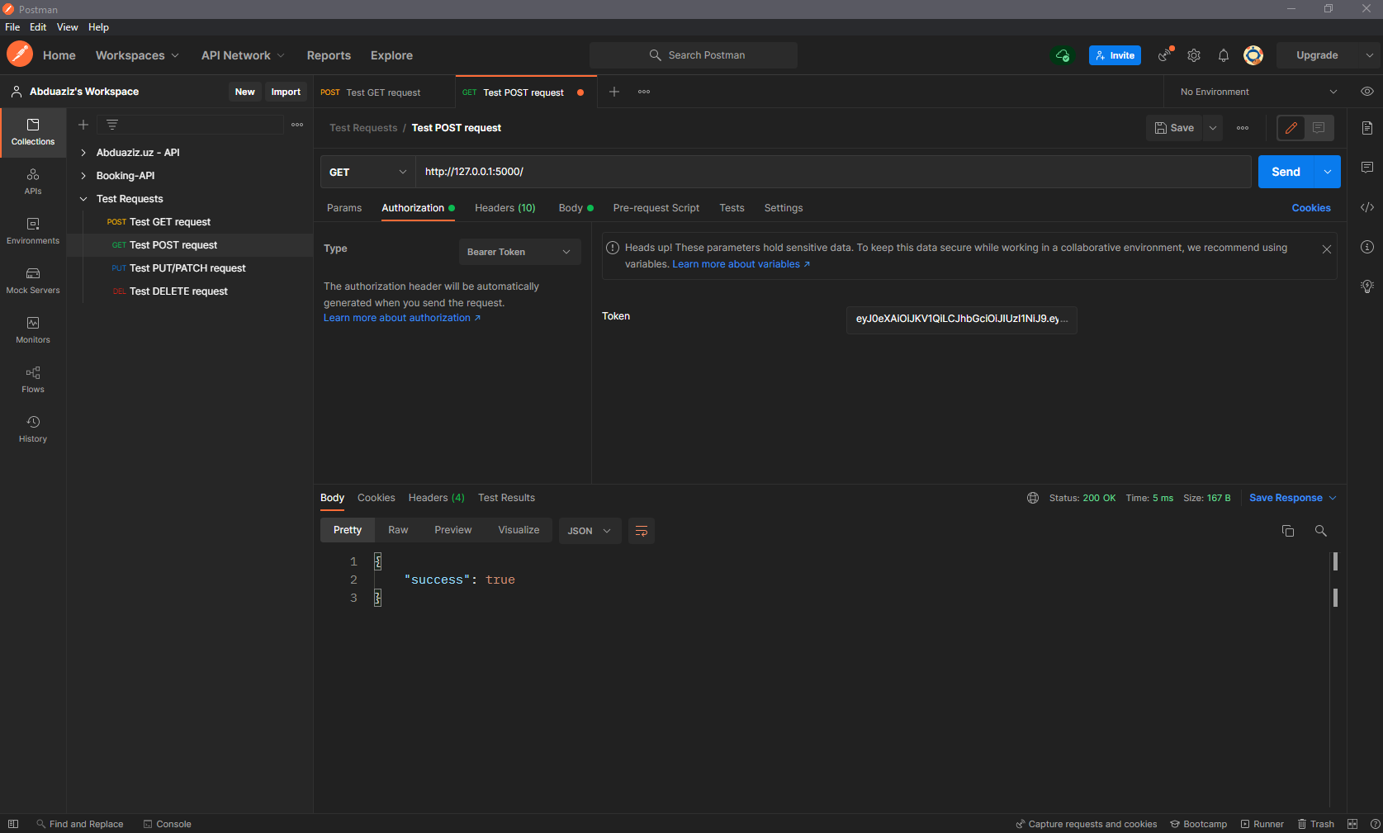Switch to the Pre-request Script tab

[656, 208]
